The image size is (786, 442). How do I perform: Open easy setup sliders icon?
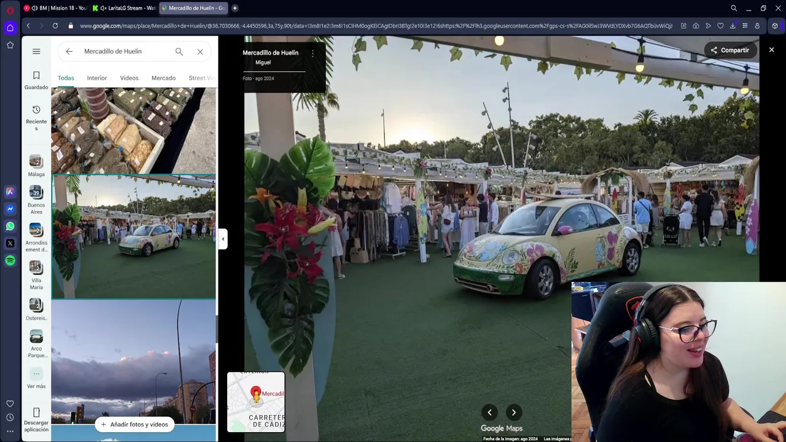[x=745, y=26]
